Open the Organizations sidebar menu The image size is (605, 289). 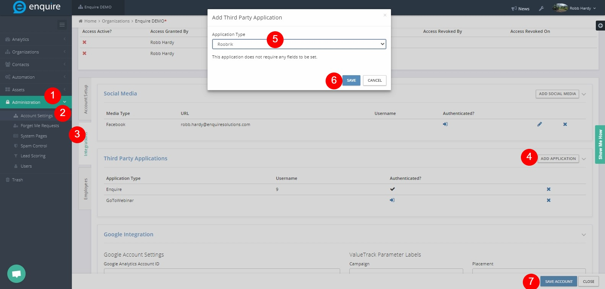[36, 52]
